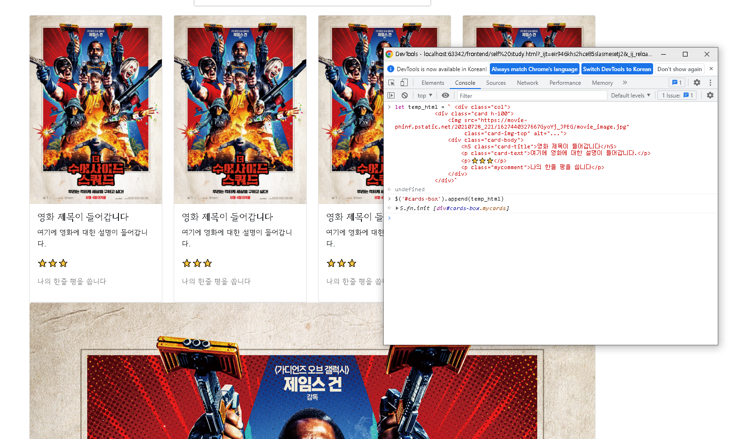Go to the Performance tab
Screen dimensions: 739x439
[x=565, y=83]
